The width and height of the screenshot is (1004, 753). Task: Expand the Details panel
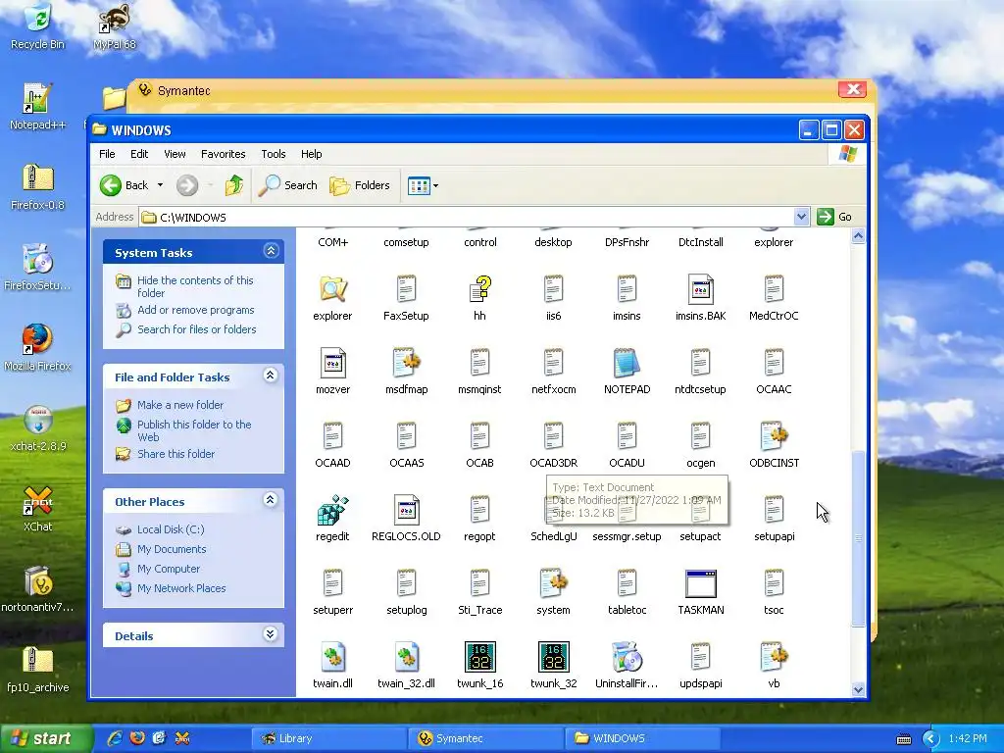tap(271, 634)
